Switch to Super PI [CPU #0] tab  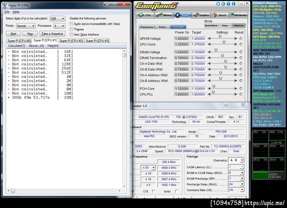tap(19, 41)
